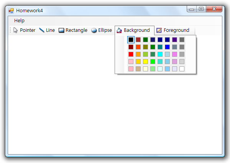Image resolution: width=230 pixels, height=163 pixels.
Task: Pick the bright lime green swatch
Action: point(153,62)
